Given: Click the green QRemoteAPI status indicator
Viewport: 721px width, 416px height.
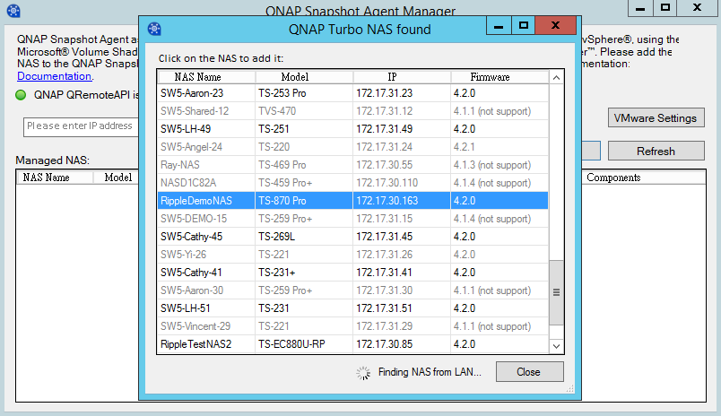Looking at the screenshot, I should 21,95.
